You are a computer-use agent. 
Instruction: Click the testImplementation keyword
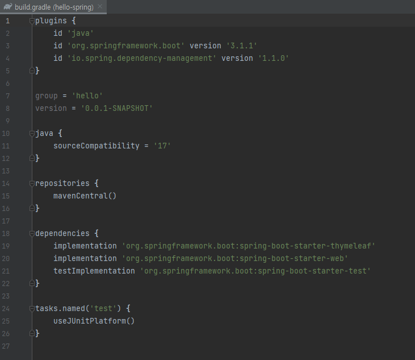pos(94,271)
